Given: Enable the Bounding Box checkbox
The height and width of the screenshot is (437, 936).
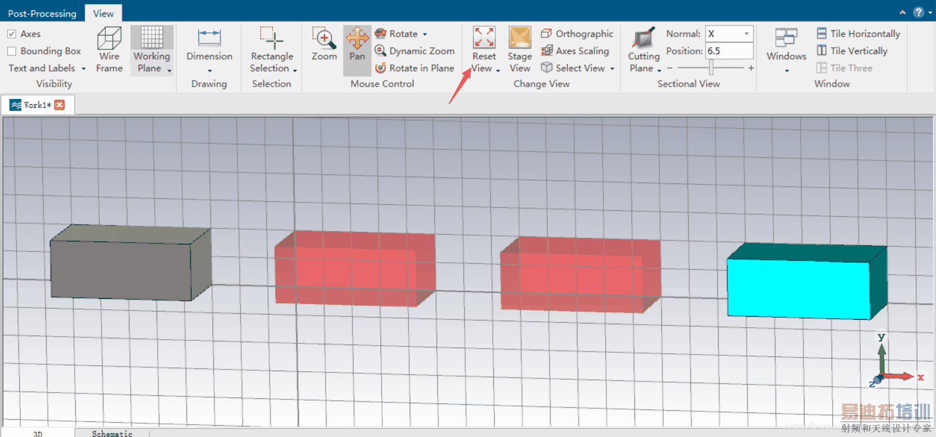Looking at the screenshot, I should tap(12, 51).
